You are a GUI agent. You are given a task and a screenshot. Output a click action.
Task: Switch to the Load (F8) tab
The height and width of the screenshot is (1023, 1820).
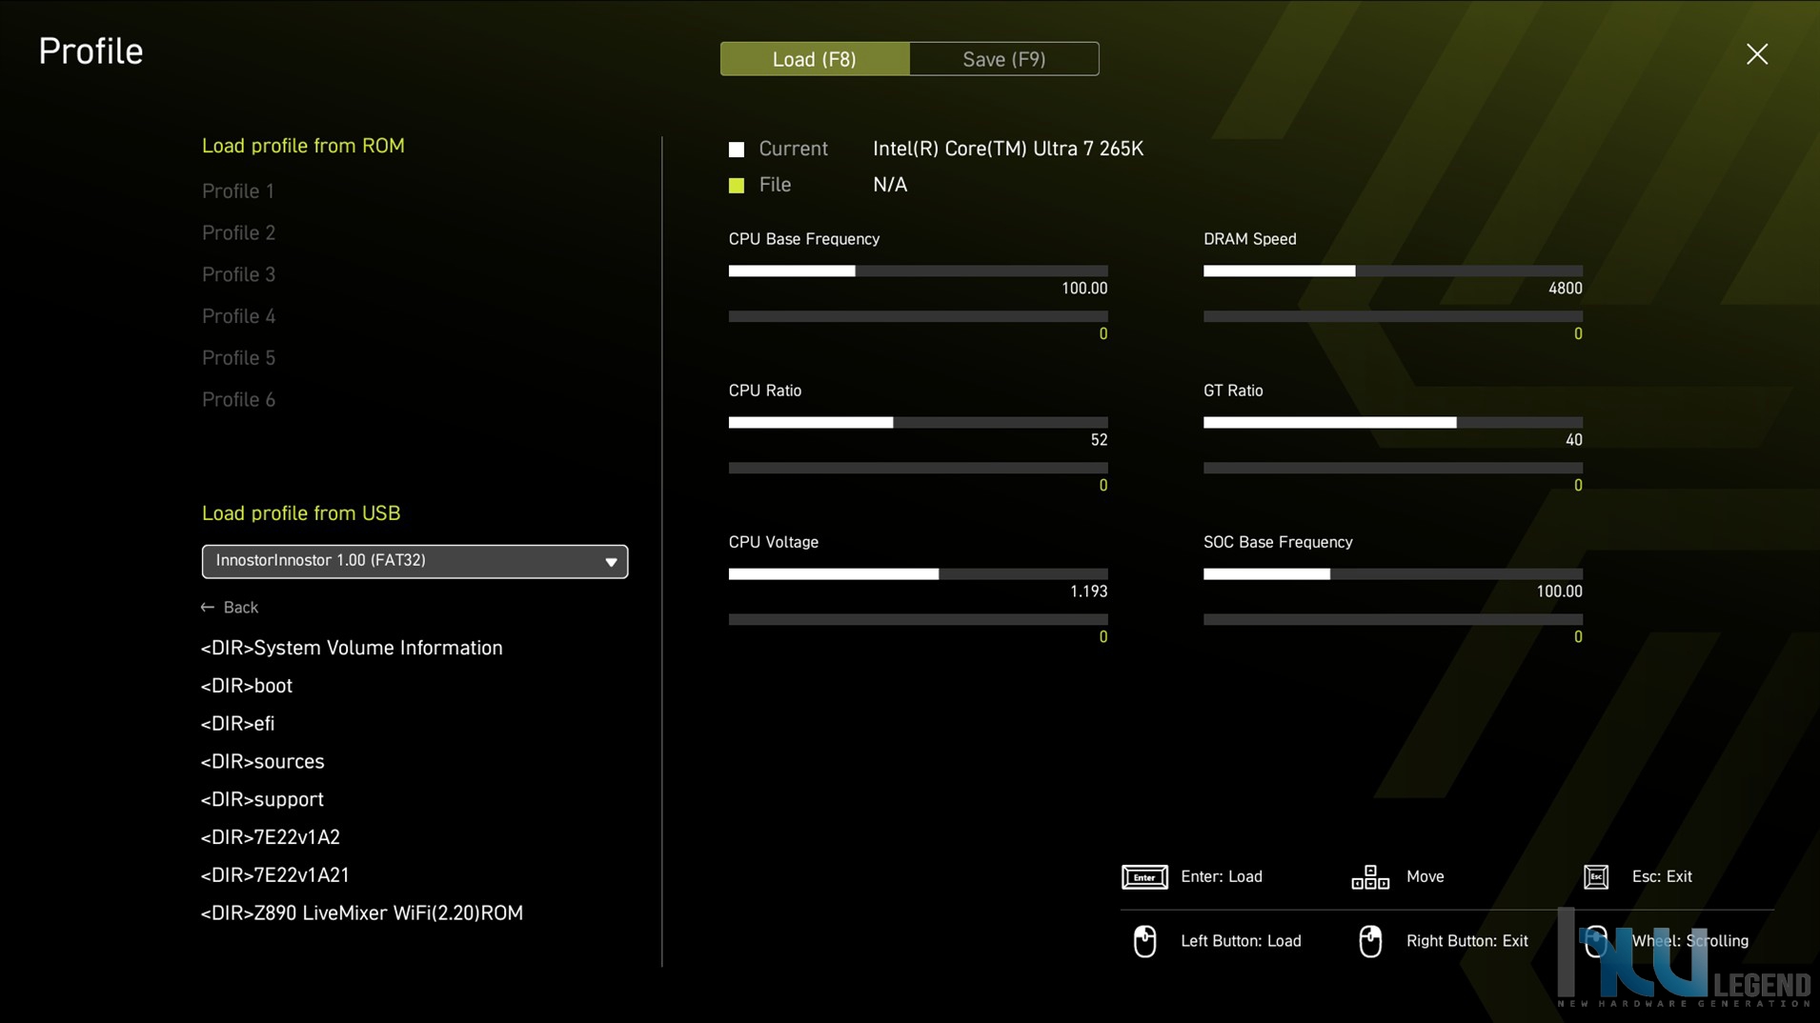(815, 59)
